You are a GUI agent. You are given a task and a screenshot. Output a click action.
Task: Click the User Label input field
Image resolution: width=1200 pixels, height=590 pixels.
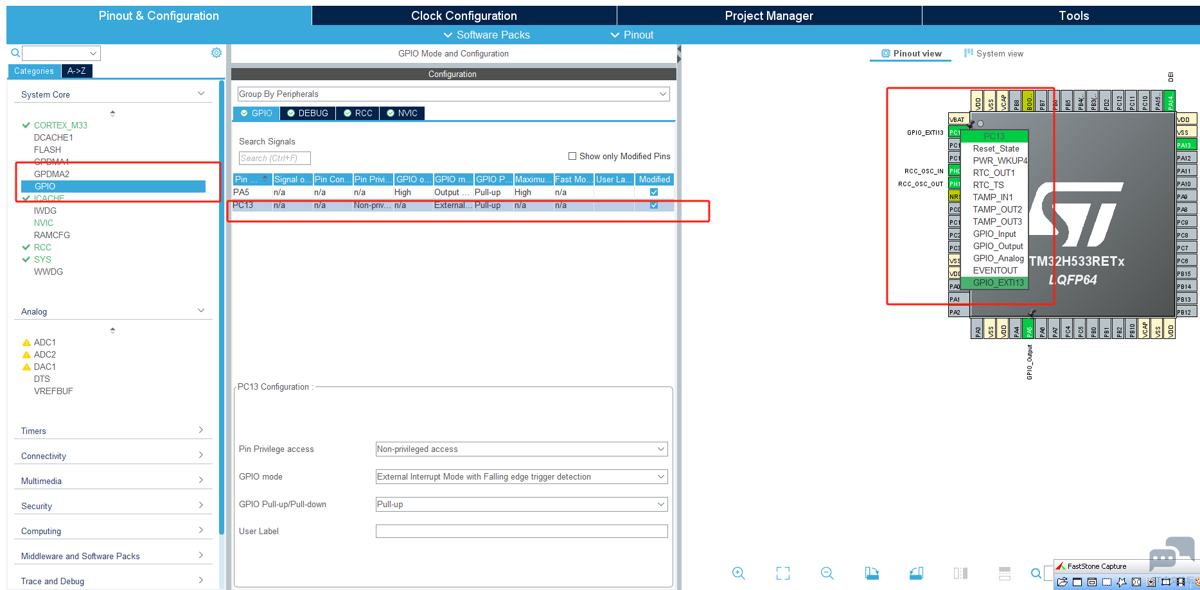point(522,531)
